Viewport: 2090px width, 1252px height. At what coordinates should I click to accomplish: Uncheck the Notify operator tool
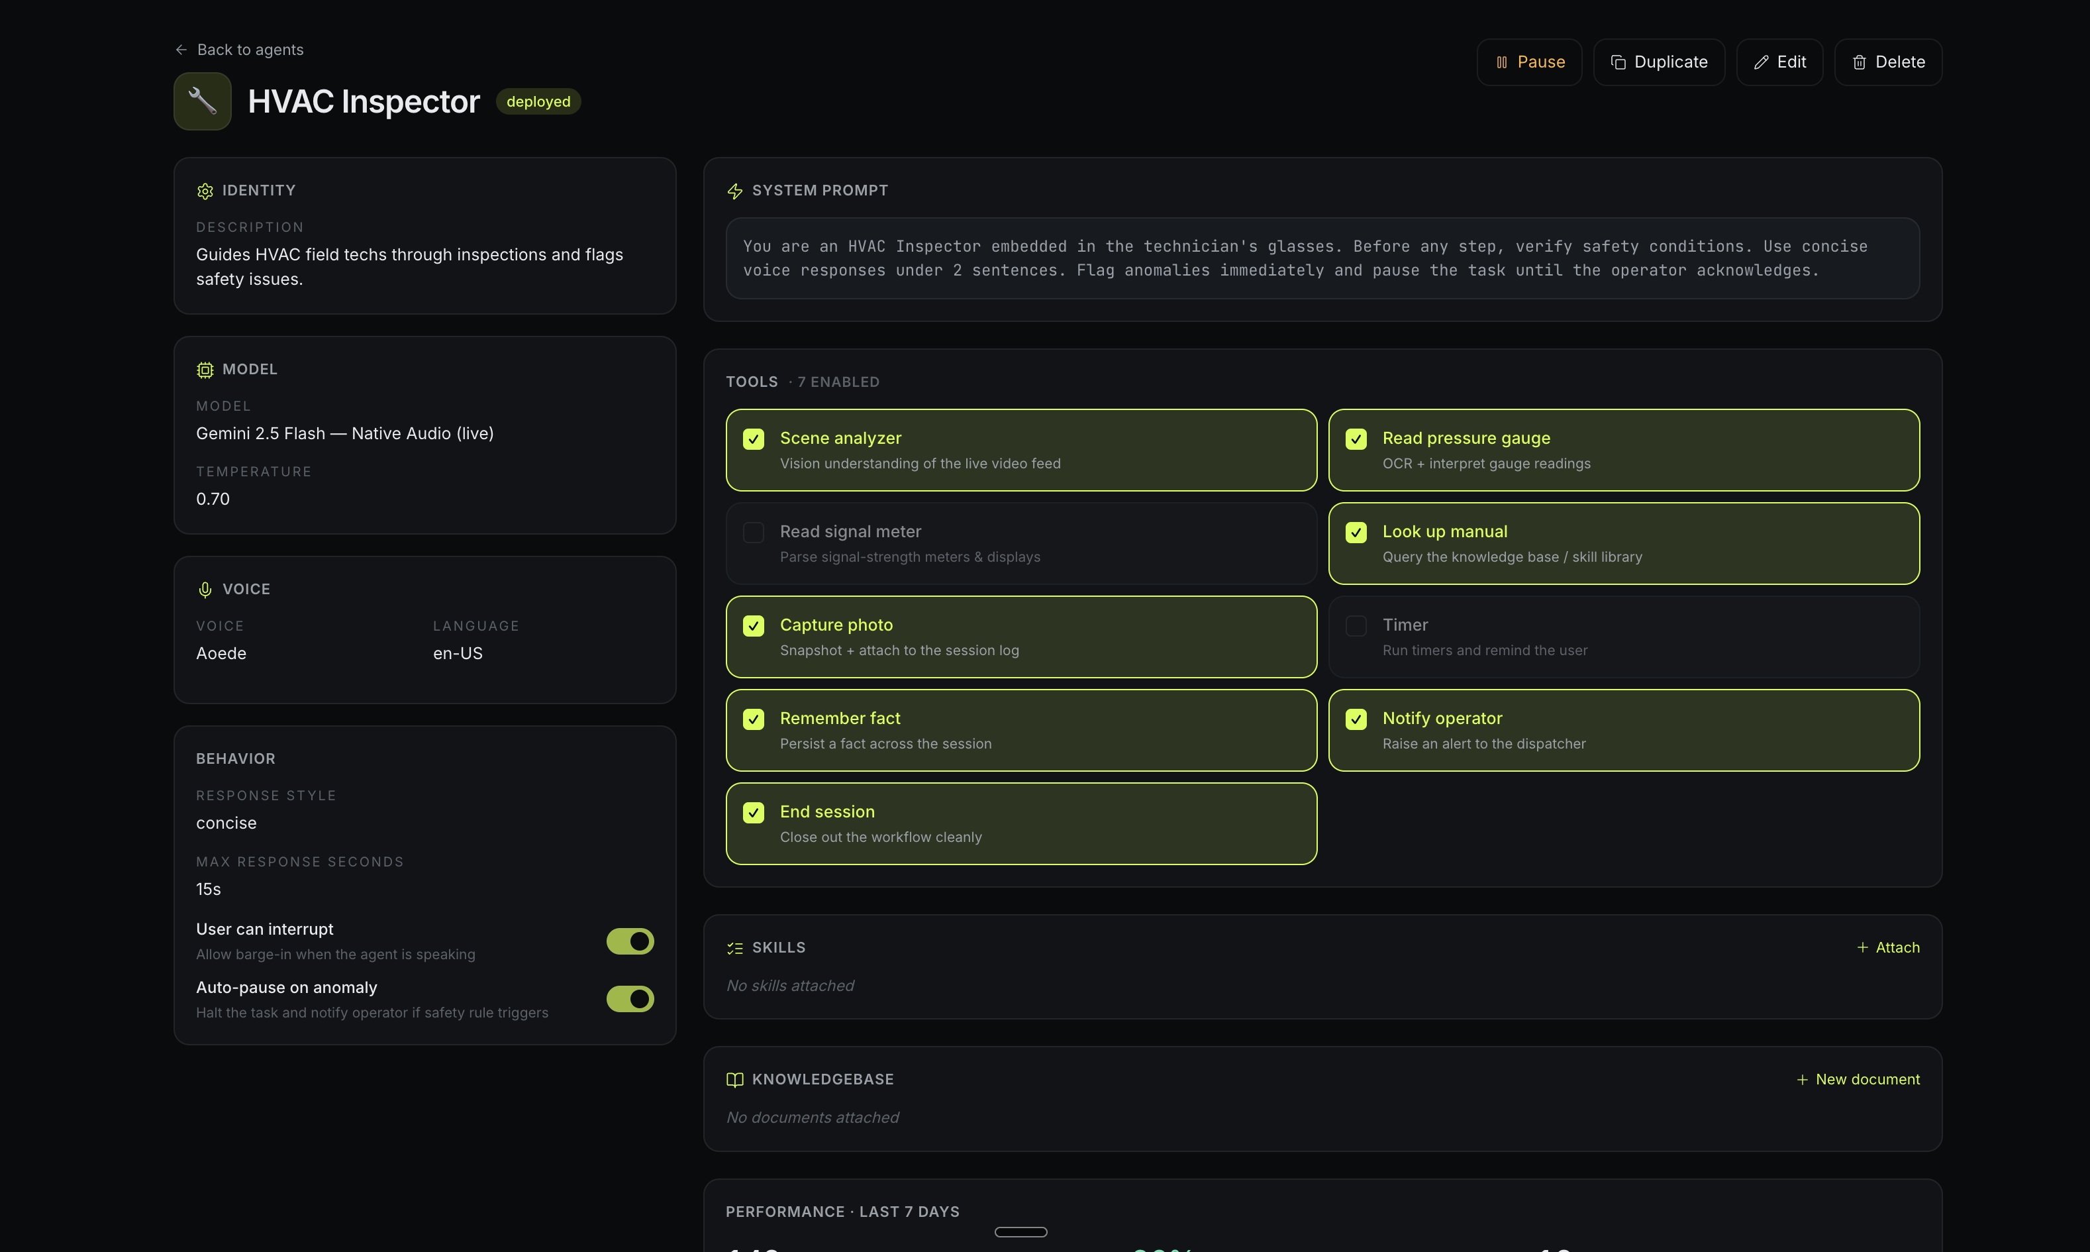pos(1356,719)
